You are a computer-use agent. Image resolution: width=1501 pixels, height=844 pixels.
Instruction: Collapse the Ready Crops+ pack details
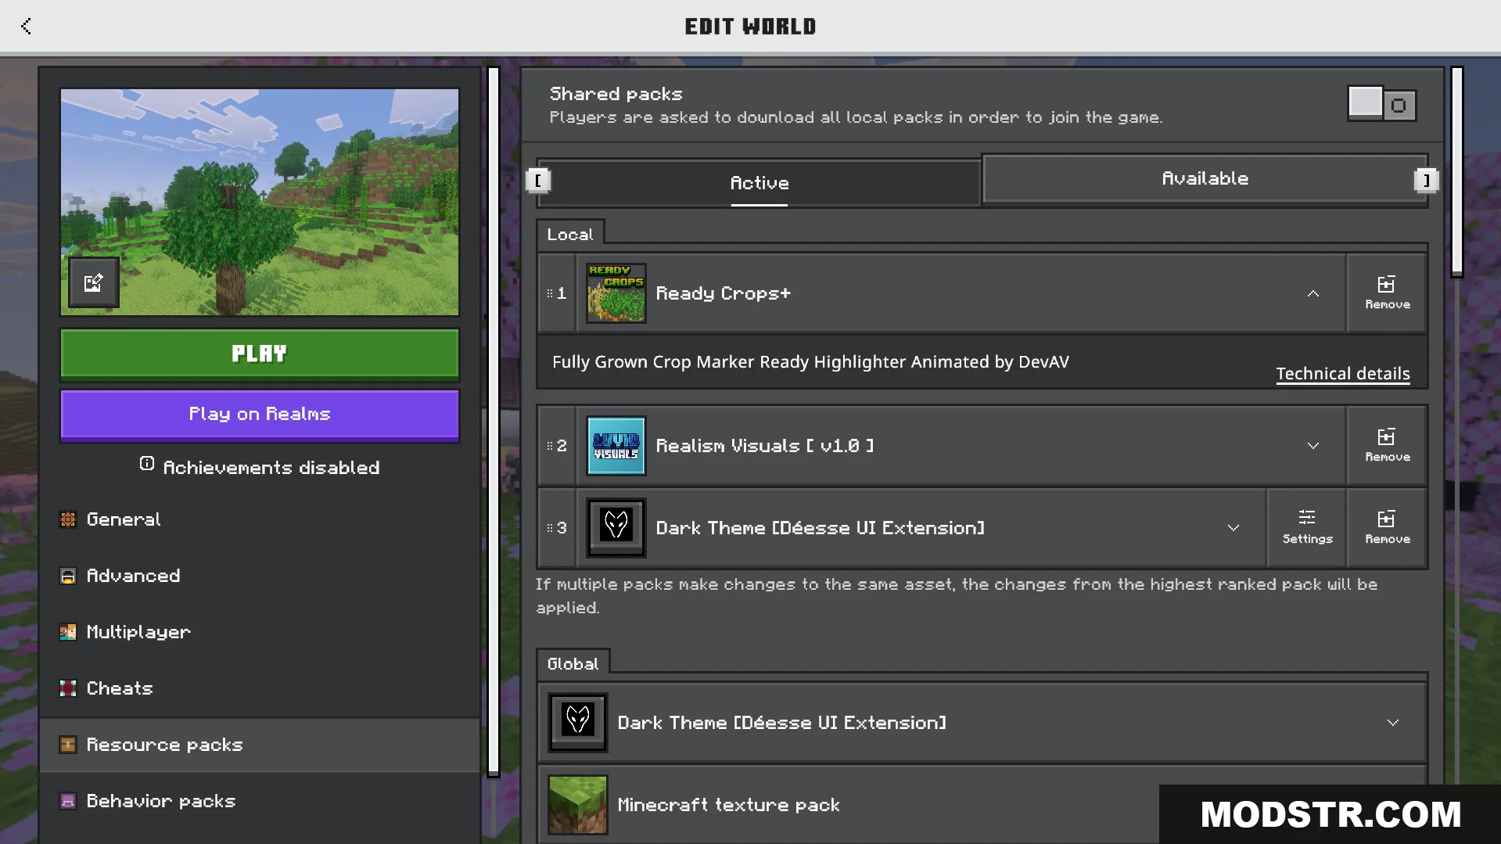click(x=1313, y=293)
